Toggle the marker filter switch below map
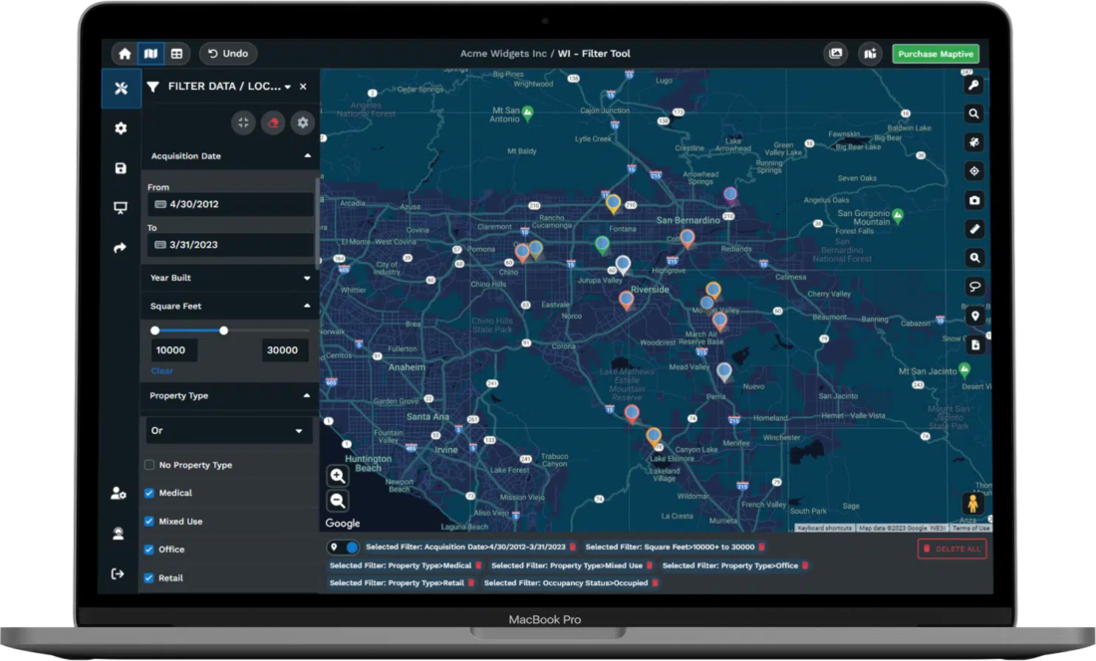 point(344,548)
